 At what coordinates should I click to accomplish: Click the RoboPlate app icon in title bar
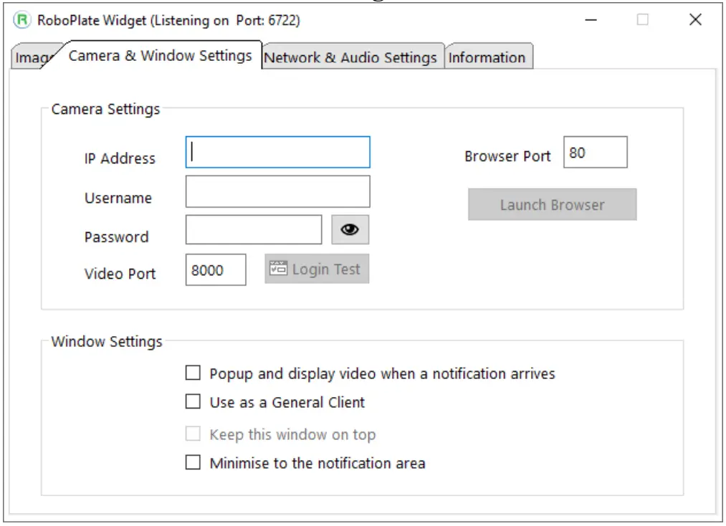click(x=22, y=20)
